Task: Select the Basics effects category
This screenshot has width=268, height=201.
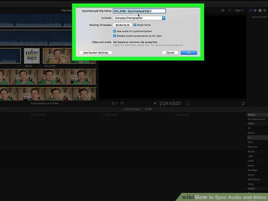Action: click(251, 133)
